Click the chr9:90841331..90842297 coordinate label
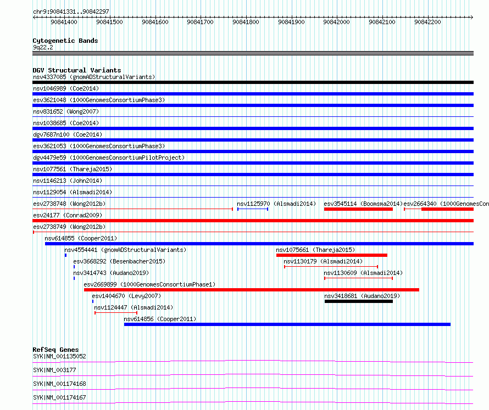 (x=71, y=12)
